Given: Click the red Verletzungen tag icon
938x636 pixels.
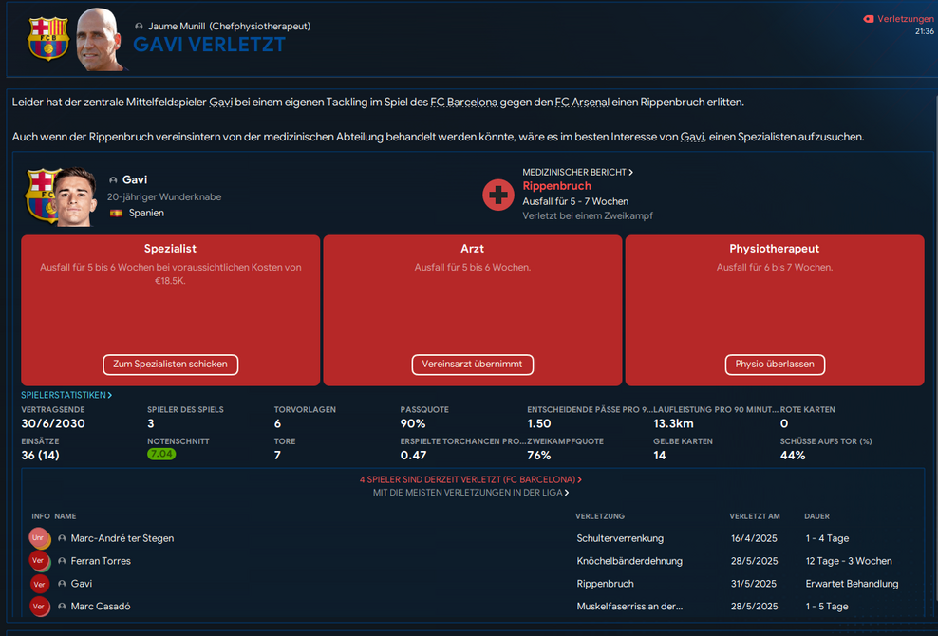Looking at the screenshot, I should 868,19.
